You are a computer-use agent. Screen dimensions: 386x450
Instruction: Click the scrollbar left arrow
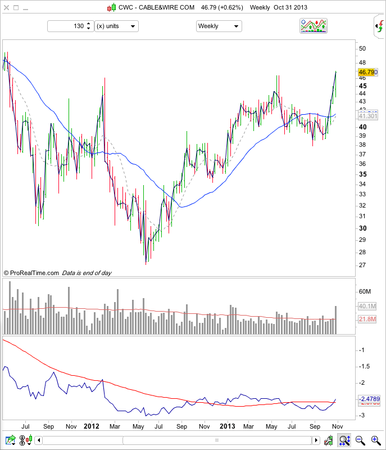point(39,440)
